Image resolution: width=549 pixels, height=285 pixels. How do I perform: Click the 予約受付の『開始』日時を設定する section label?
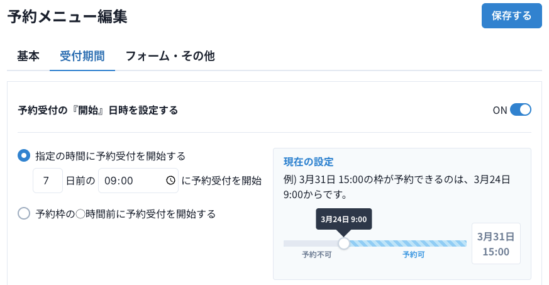point(98,110)
